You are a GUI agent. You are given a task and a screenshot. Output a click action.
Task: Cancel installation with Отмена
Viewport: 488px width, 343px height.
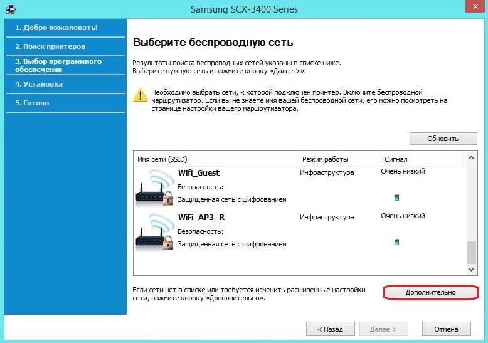(447, 329)
